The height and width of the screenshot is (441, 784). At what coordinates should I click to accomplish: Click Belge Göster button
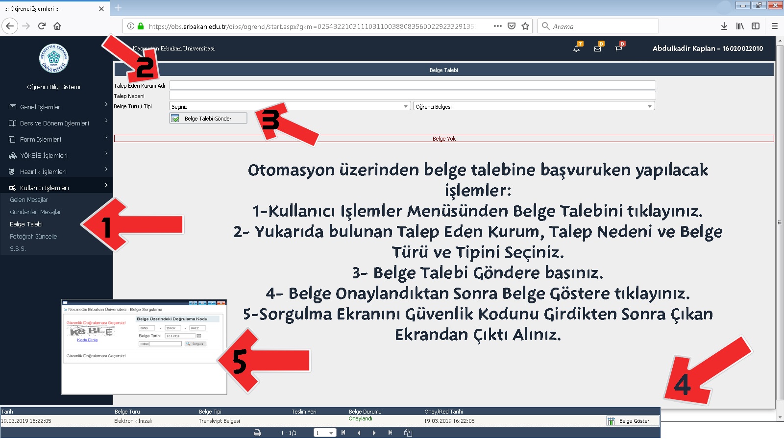(633, 421)
